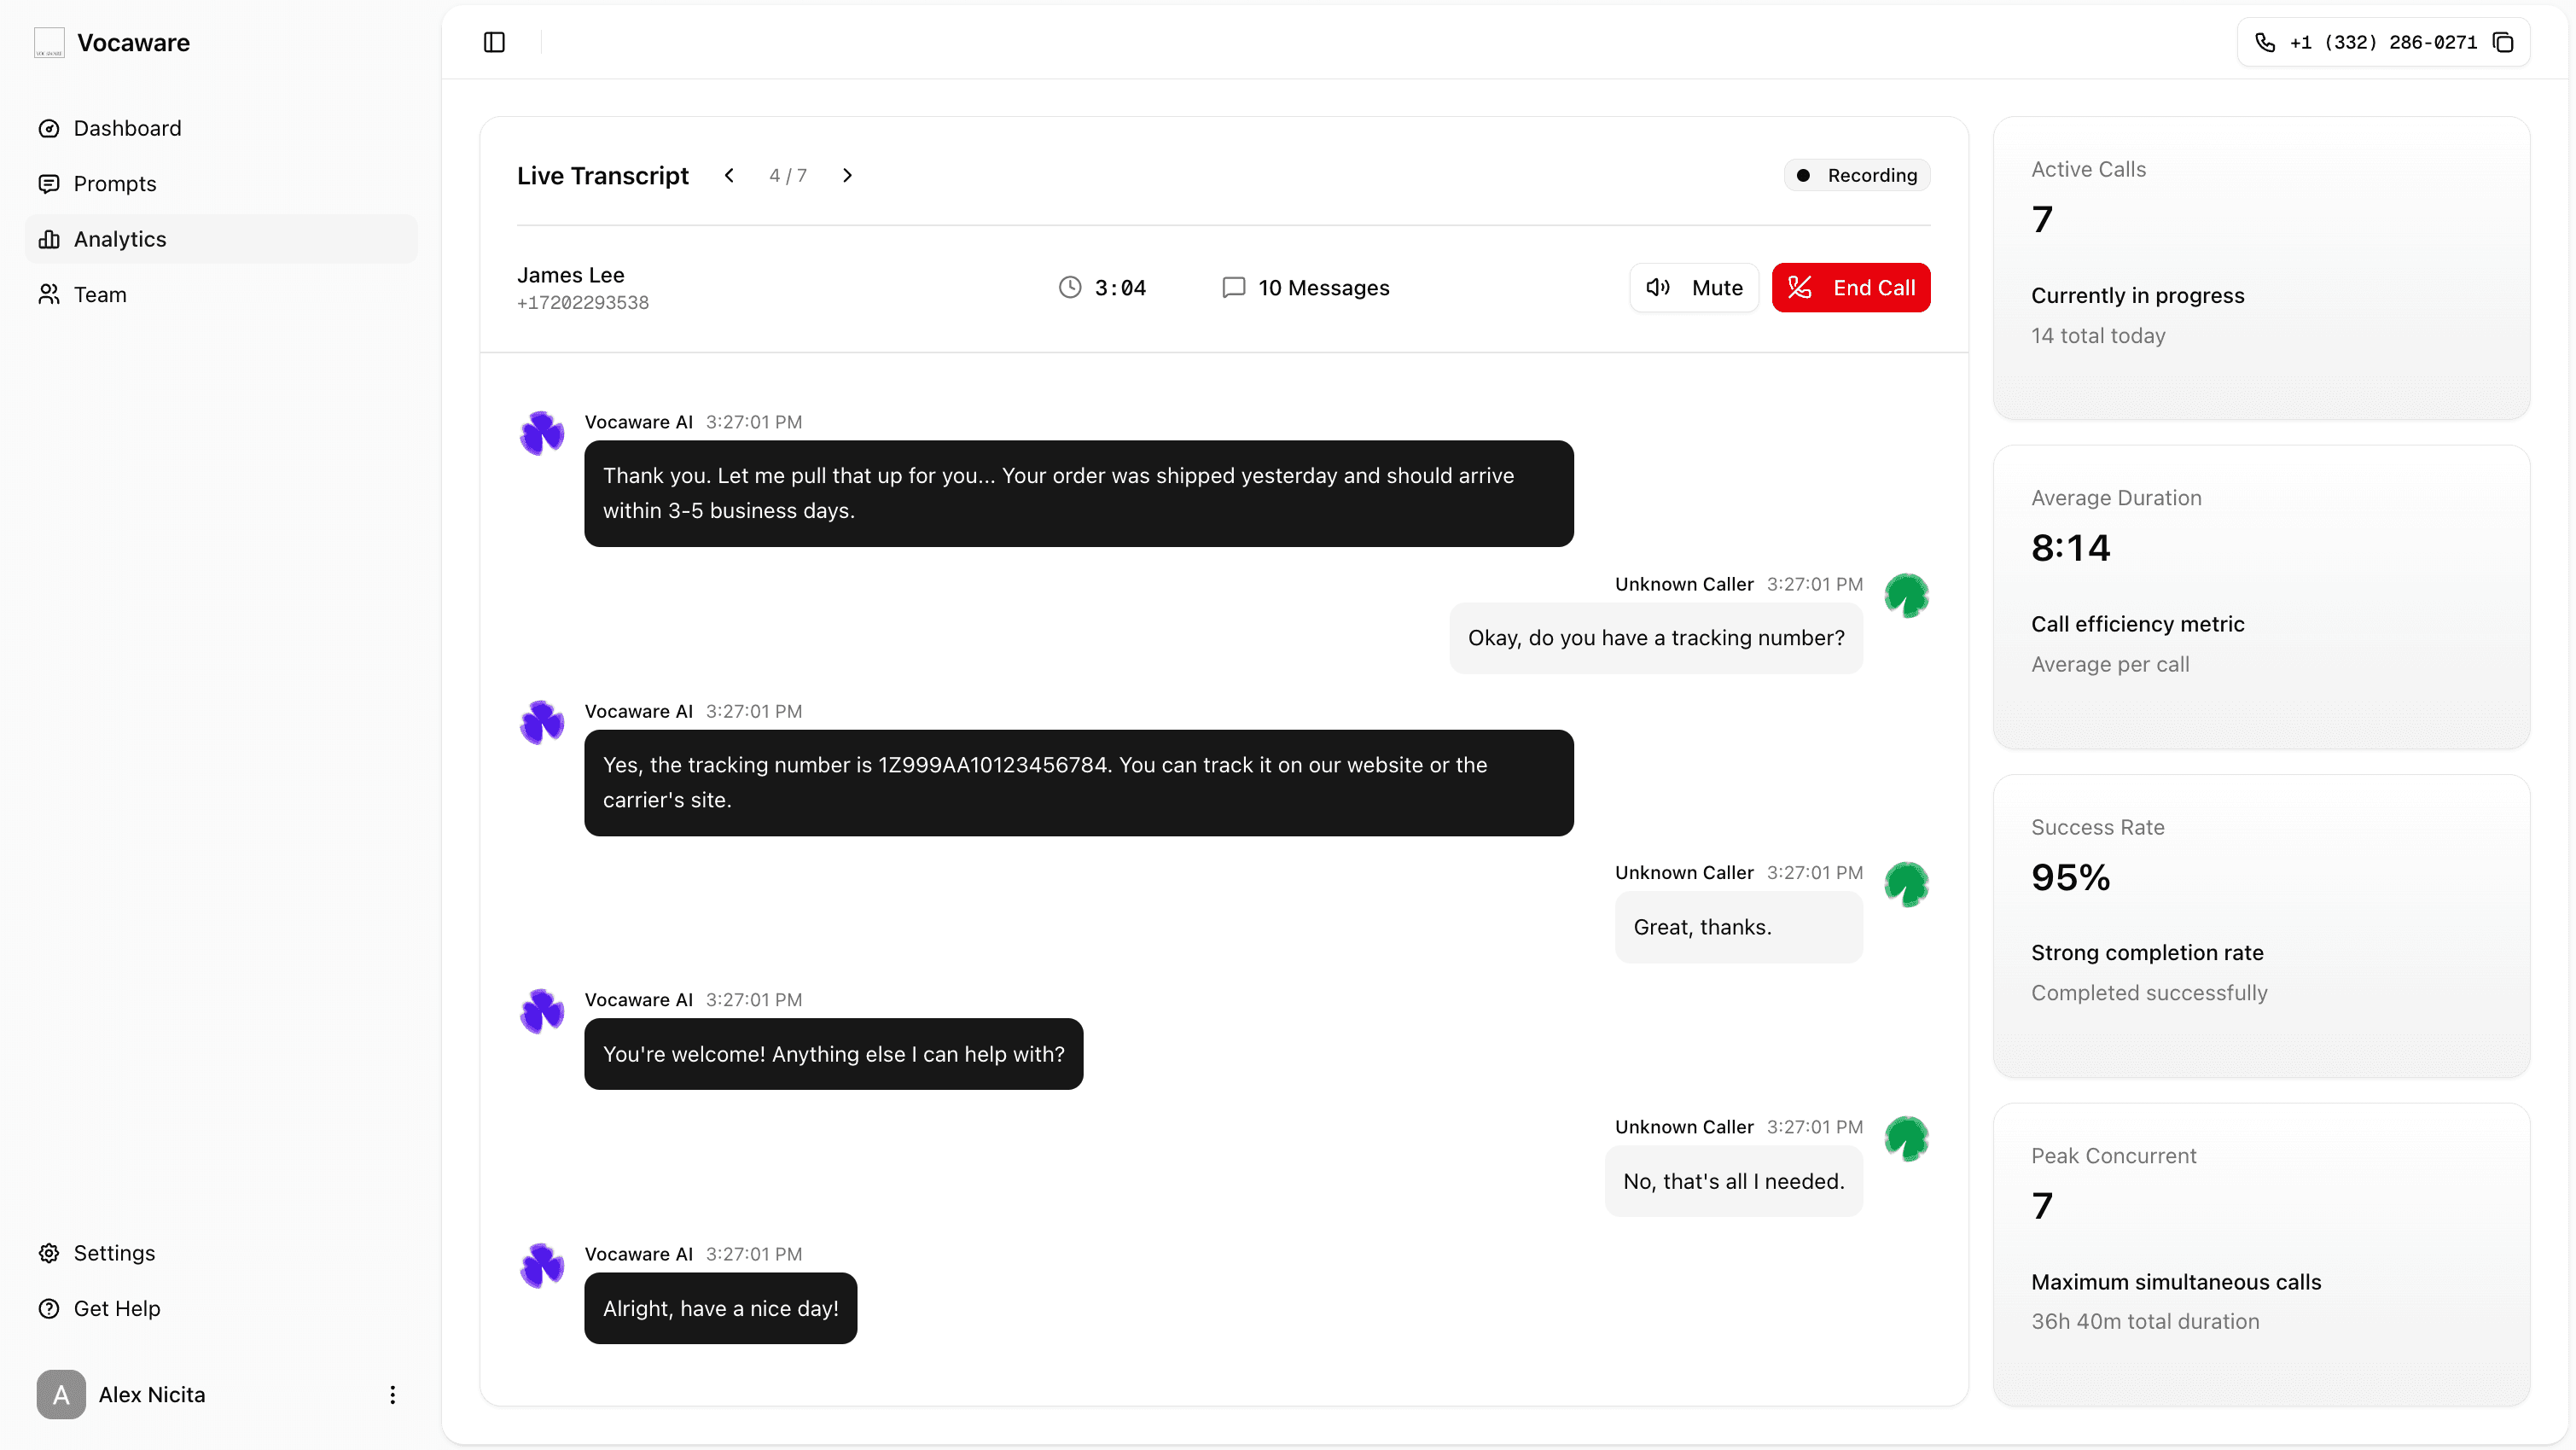Mute the active call
The width and height of the screenshot is (2576, 1450).
(1693, 287)
